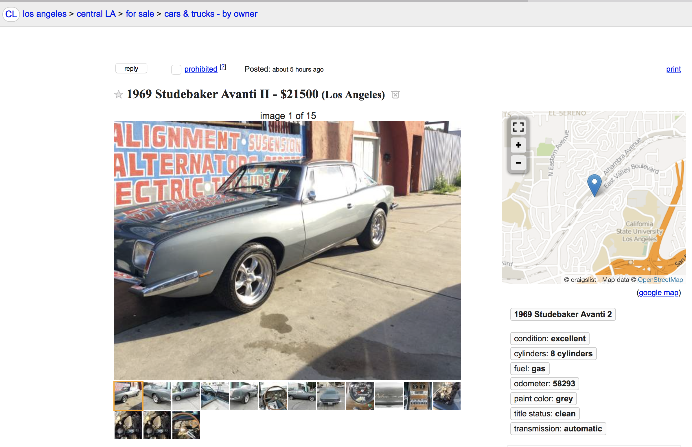Zoom out on the map
Image resolution: width=692 pixels, height=447 pixels.
pyautogui.click(x=518, y=163)
